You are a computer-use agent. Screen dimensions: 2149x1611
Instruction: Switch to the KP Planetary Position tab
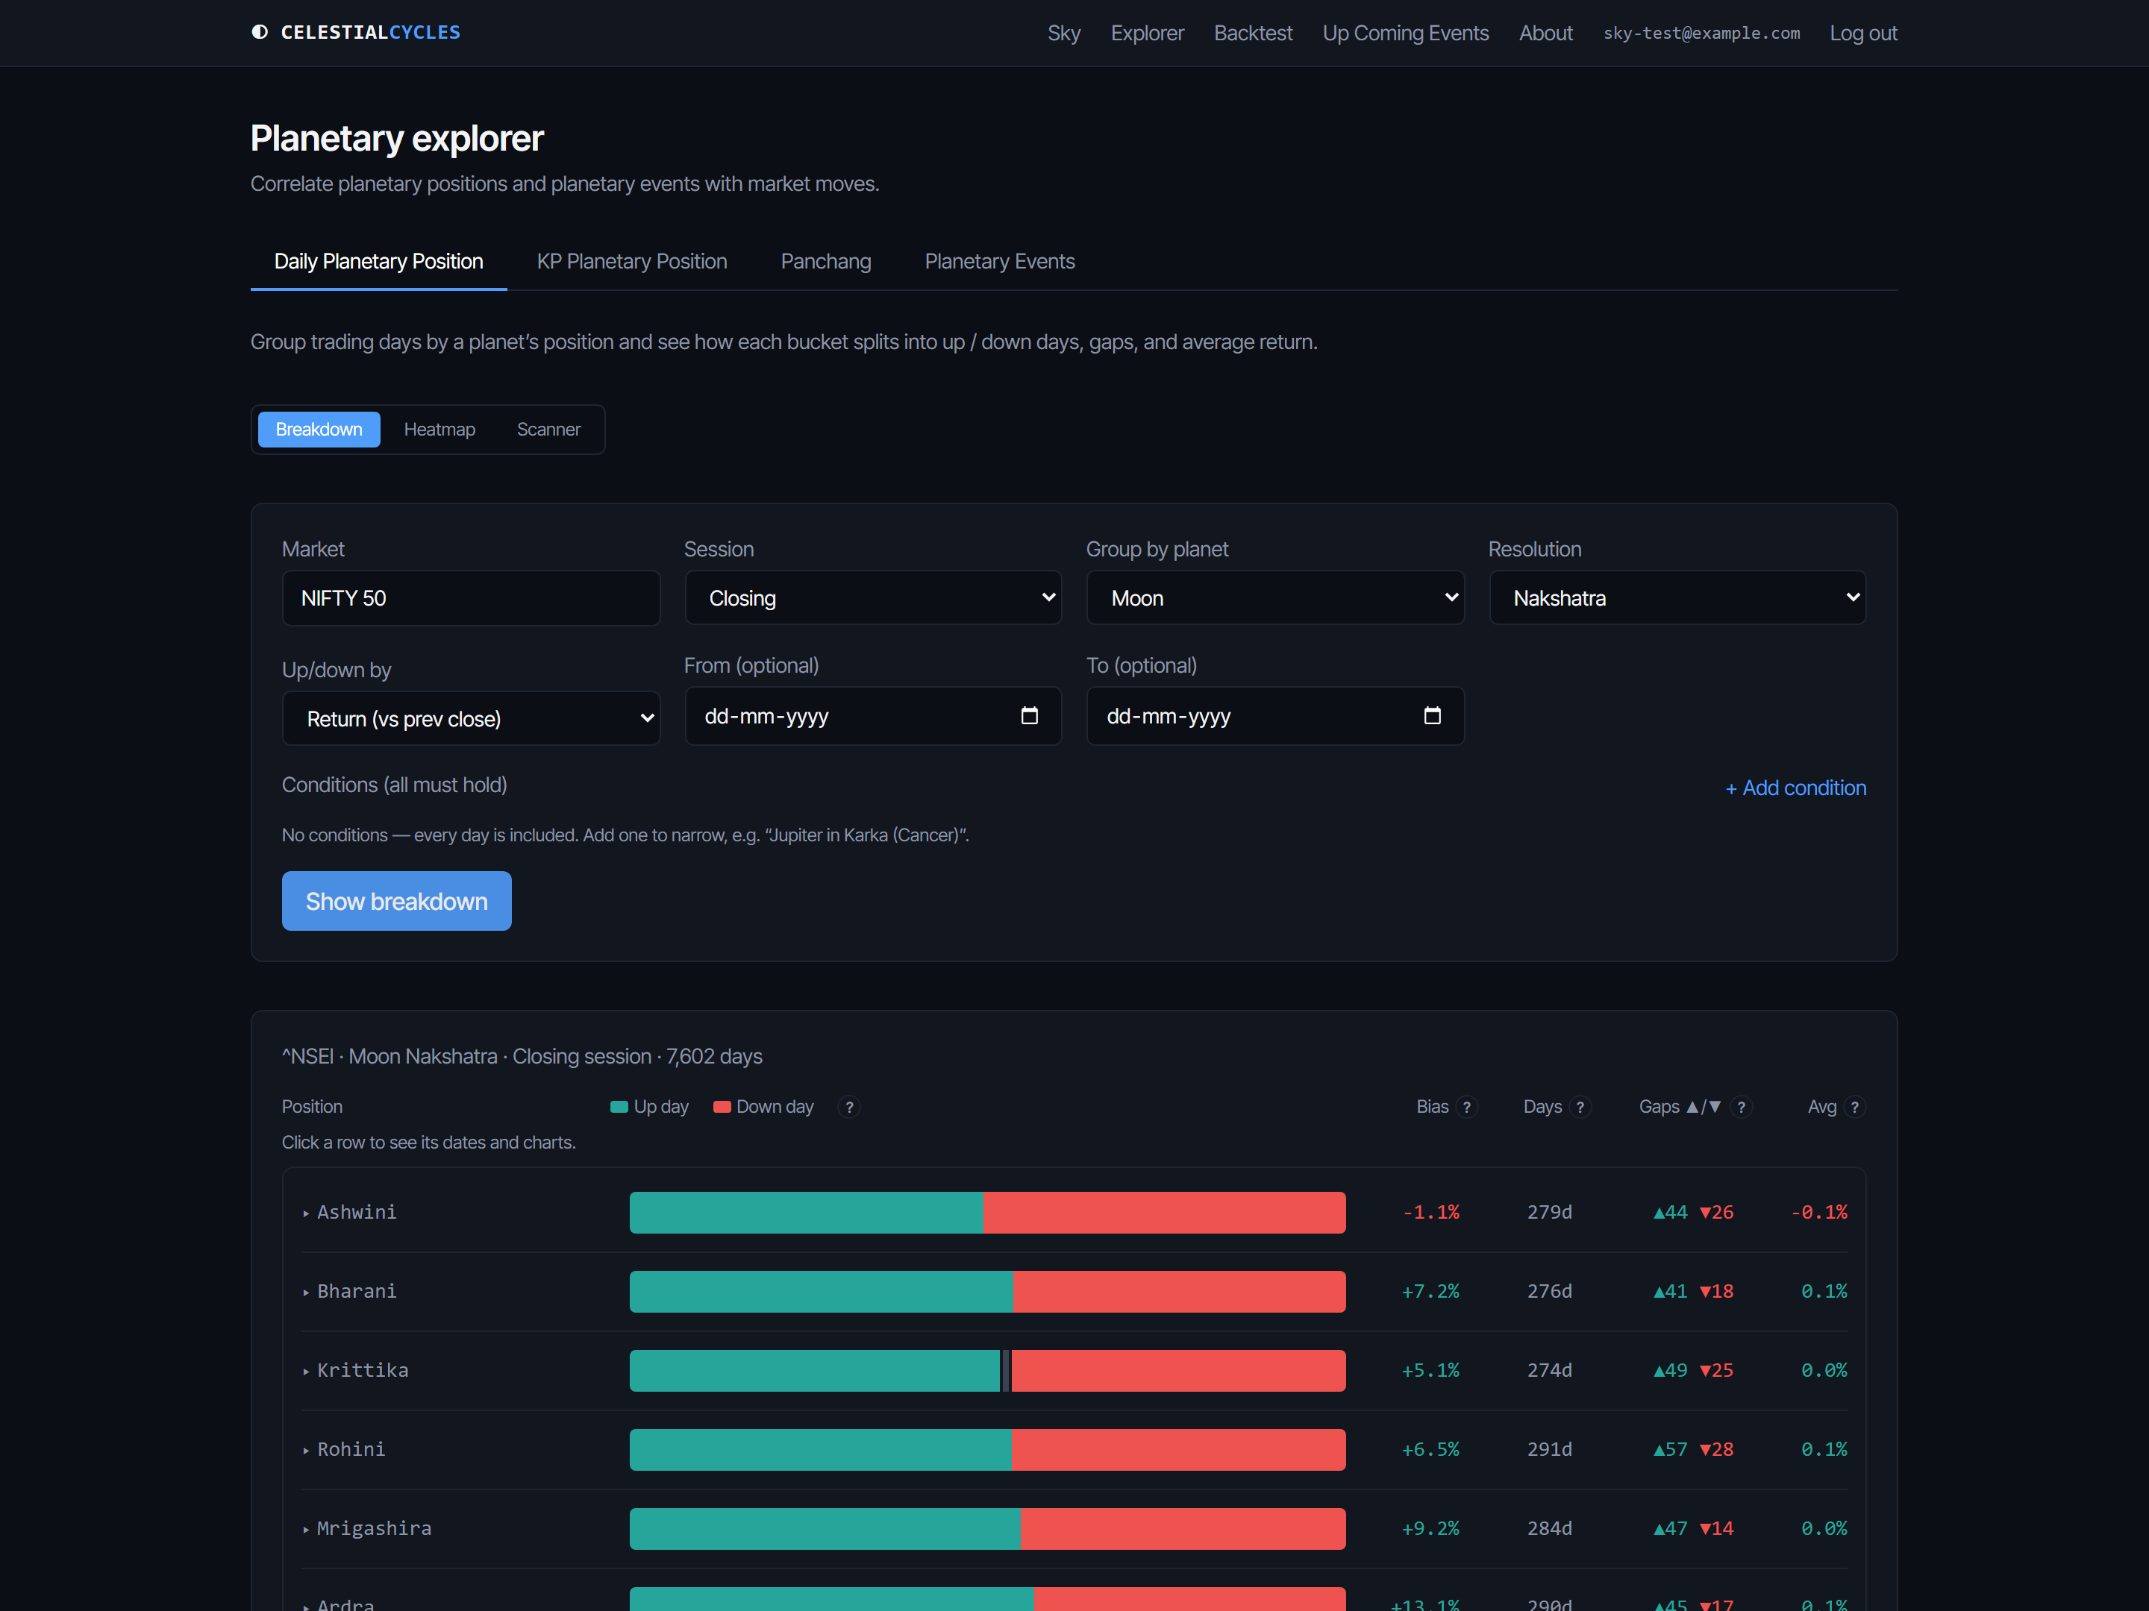(x=631, y=261)
